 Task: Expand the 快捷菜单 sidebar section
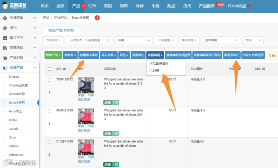pyautogui.click(x=35, y=18)
